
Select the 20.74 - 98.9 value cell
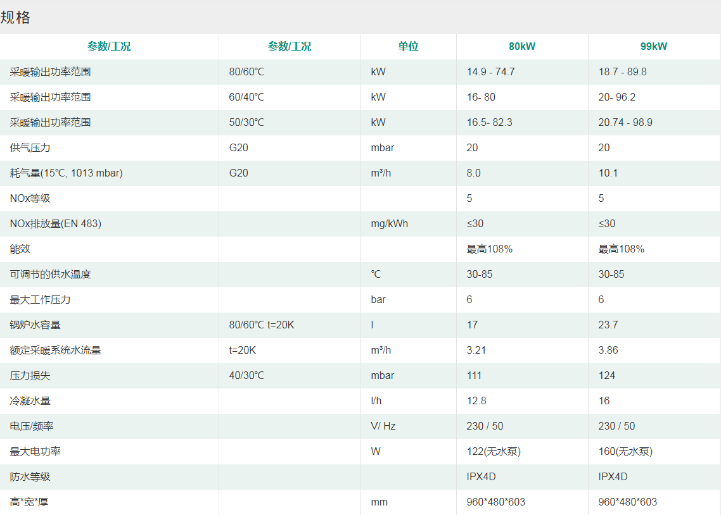(x=625, y=122)
